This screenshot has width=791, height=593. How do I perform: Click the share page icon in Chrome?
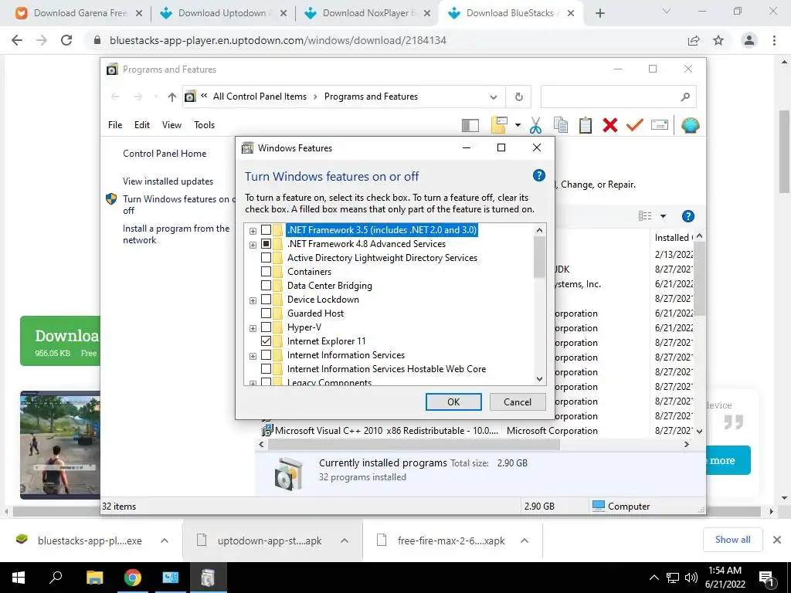click(694, 40)
